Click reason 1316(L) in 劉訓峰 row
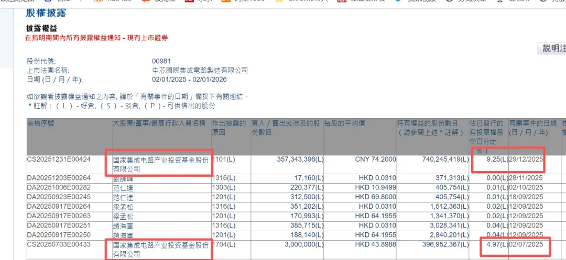Image resolution: width=566 pixels, height=260 pixels. pyautogui.click(x=223, y=178)
